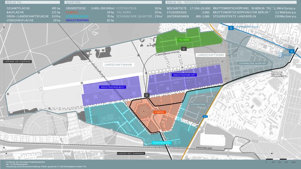Open the Berlin TXL - Potenziale header
This screenshot has height=169, width=301.
pyautogui.click(x=182, y=2)
